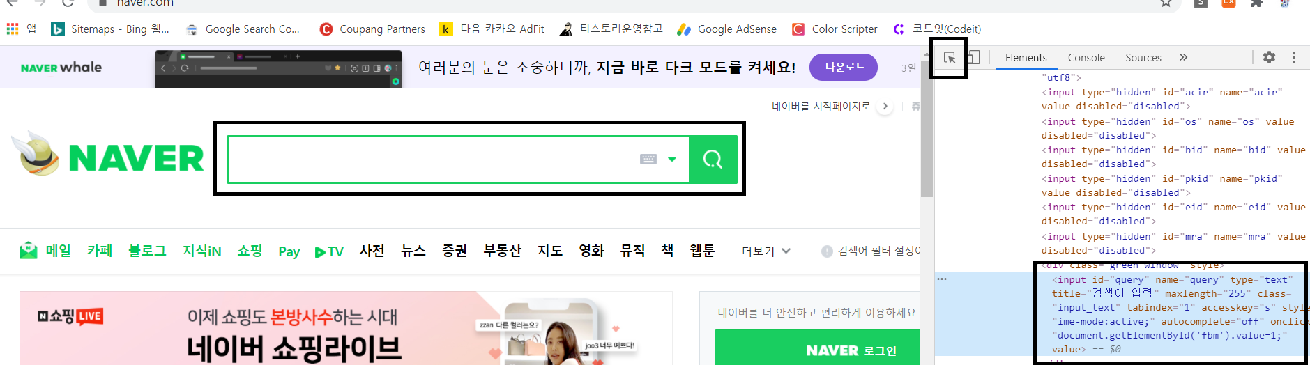Expand the 더보기 more menu
This screenshot has height=365, width=1310.
click(766, 251)
